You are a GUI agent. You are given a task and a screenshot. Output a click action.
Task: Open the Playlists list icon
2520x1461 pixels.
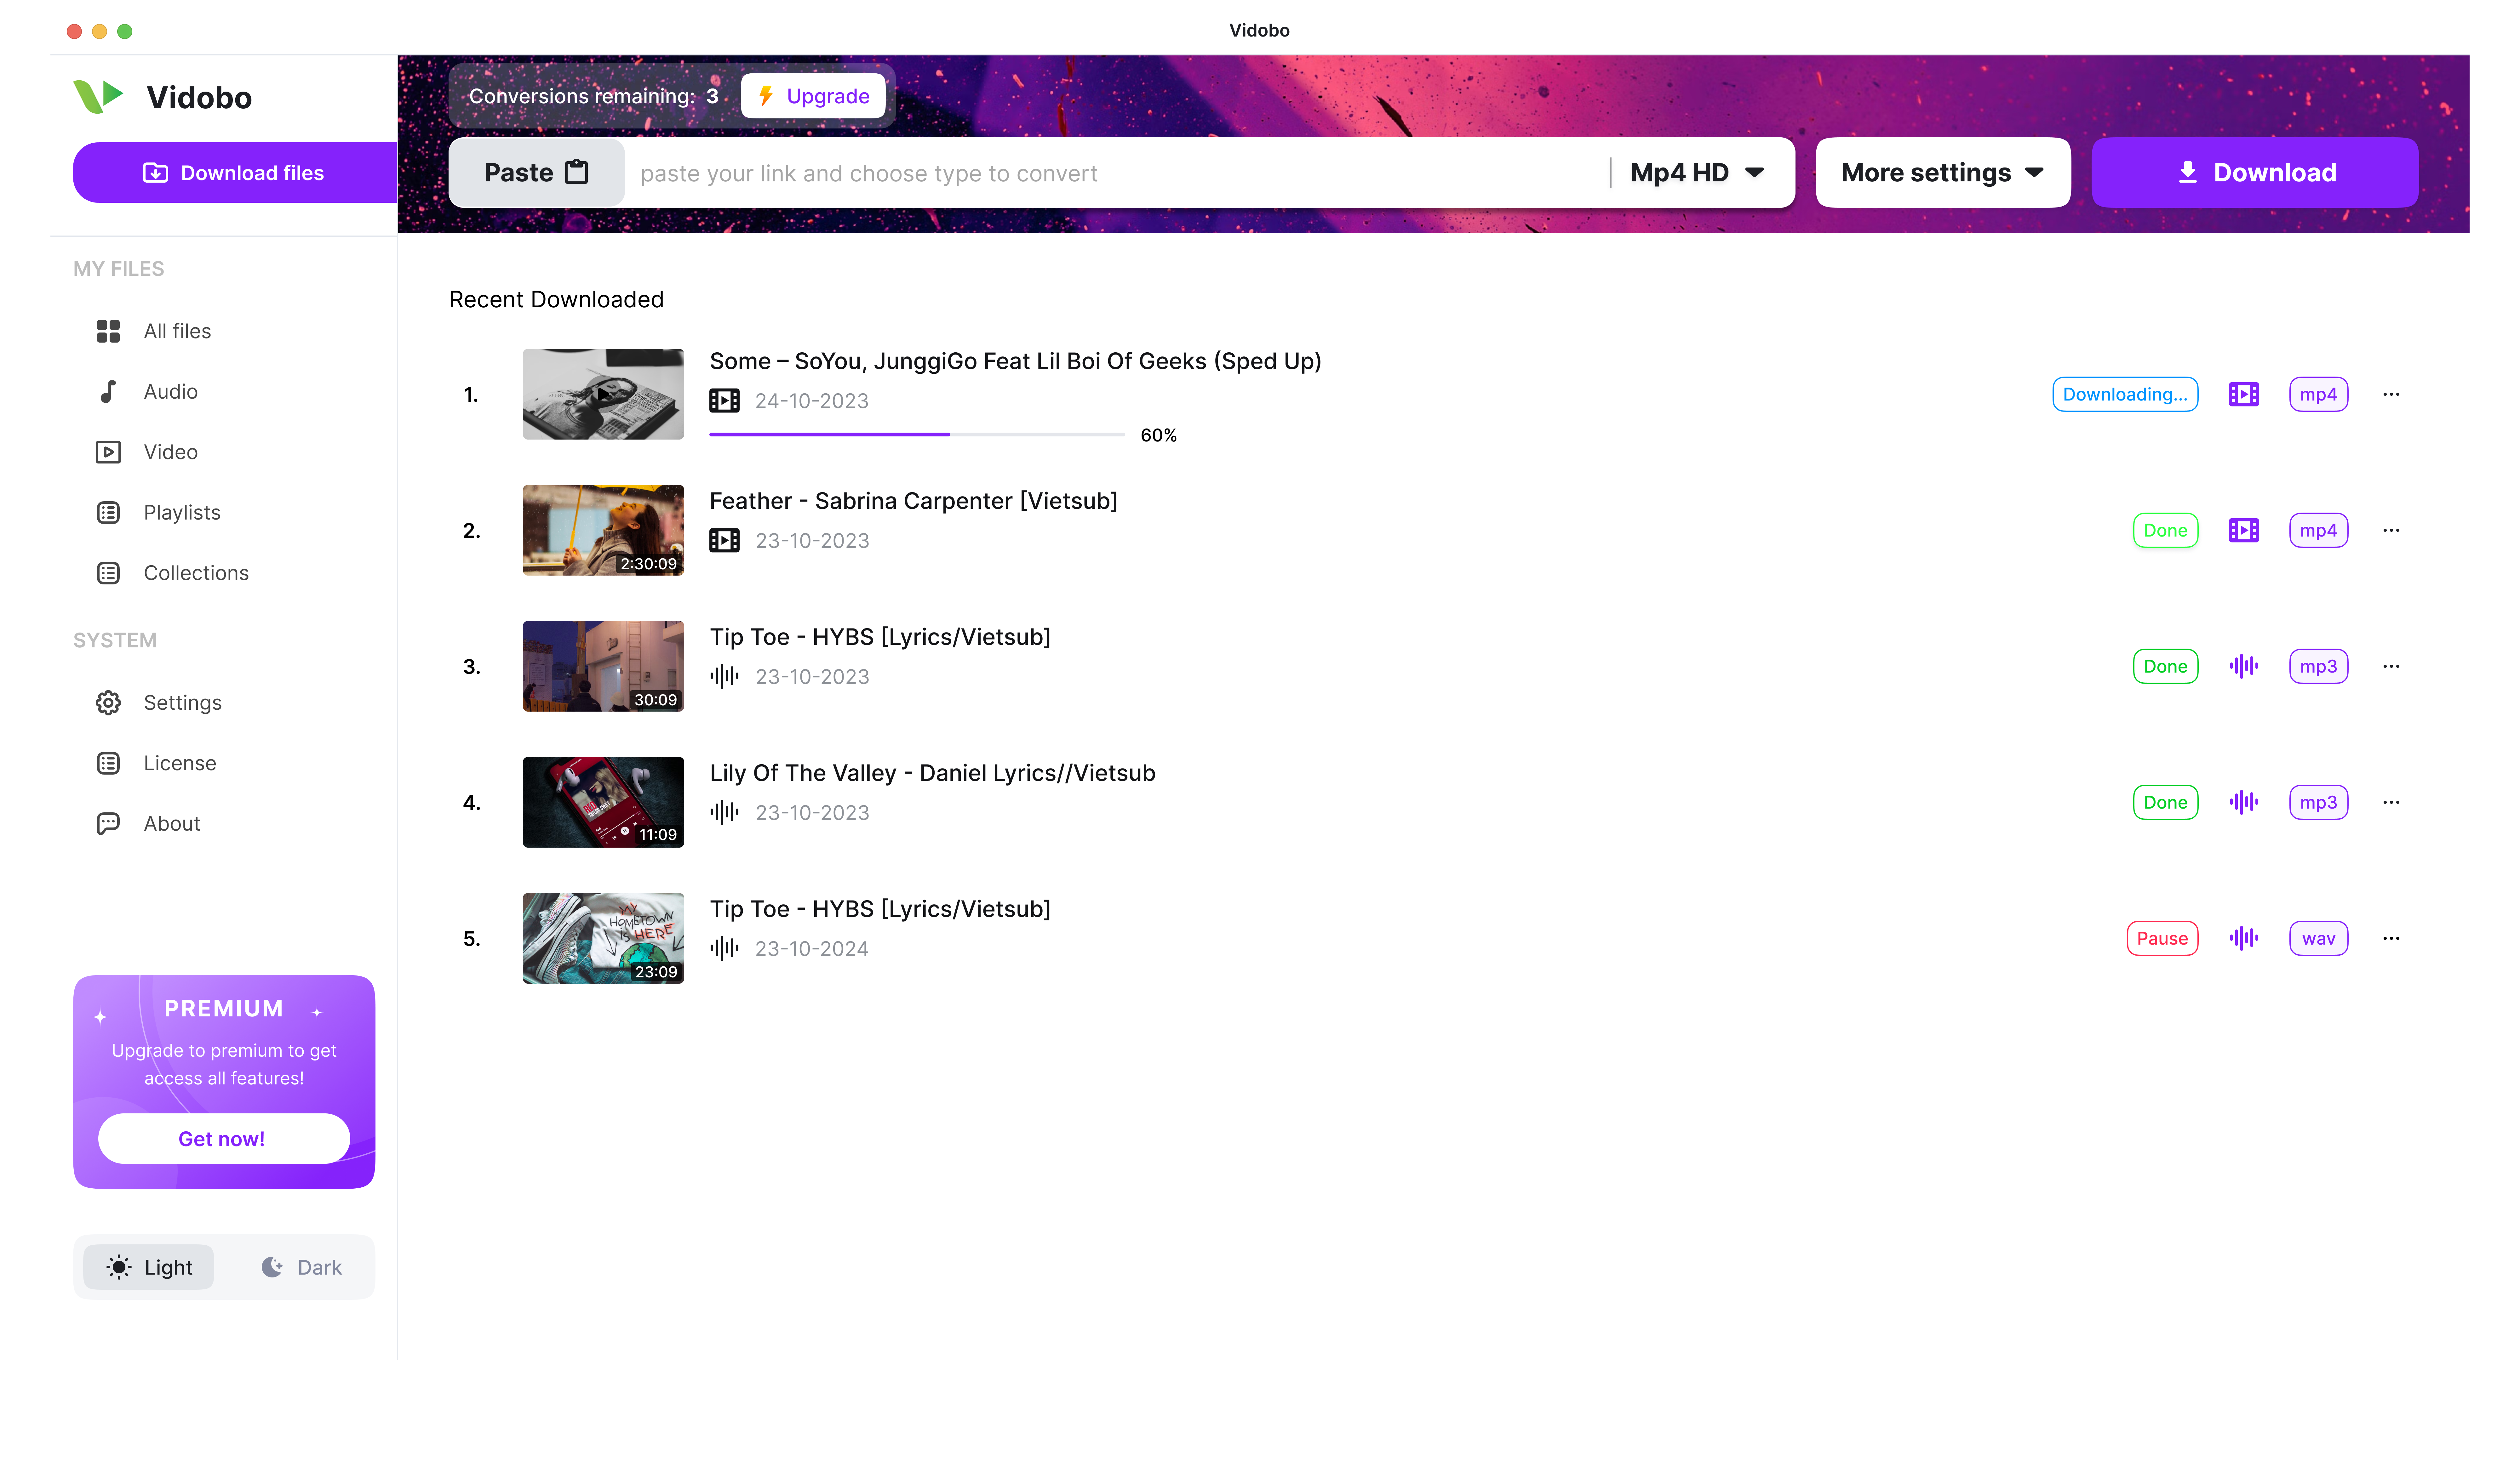click(108, 513)
